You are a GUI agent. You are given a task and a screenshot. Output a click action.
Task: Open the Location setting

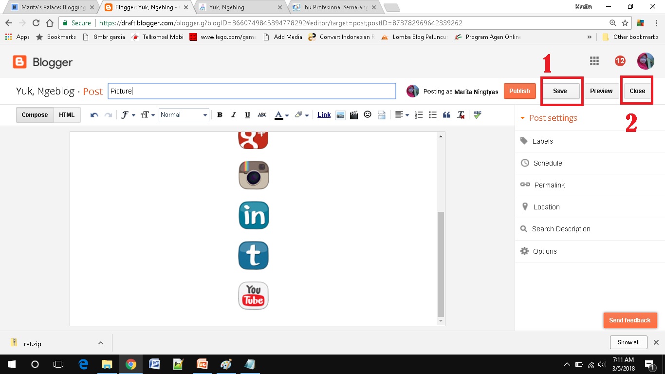point(545,206)
